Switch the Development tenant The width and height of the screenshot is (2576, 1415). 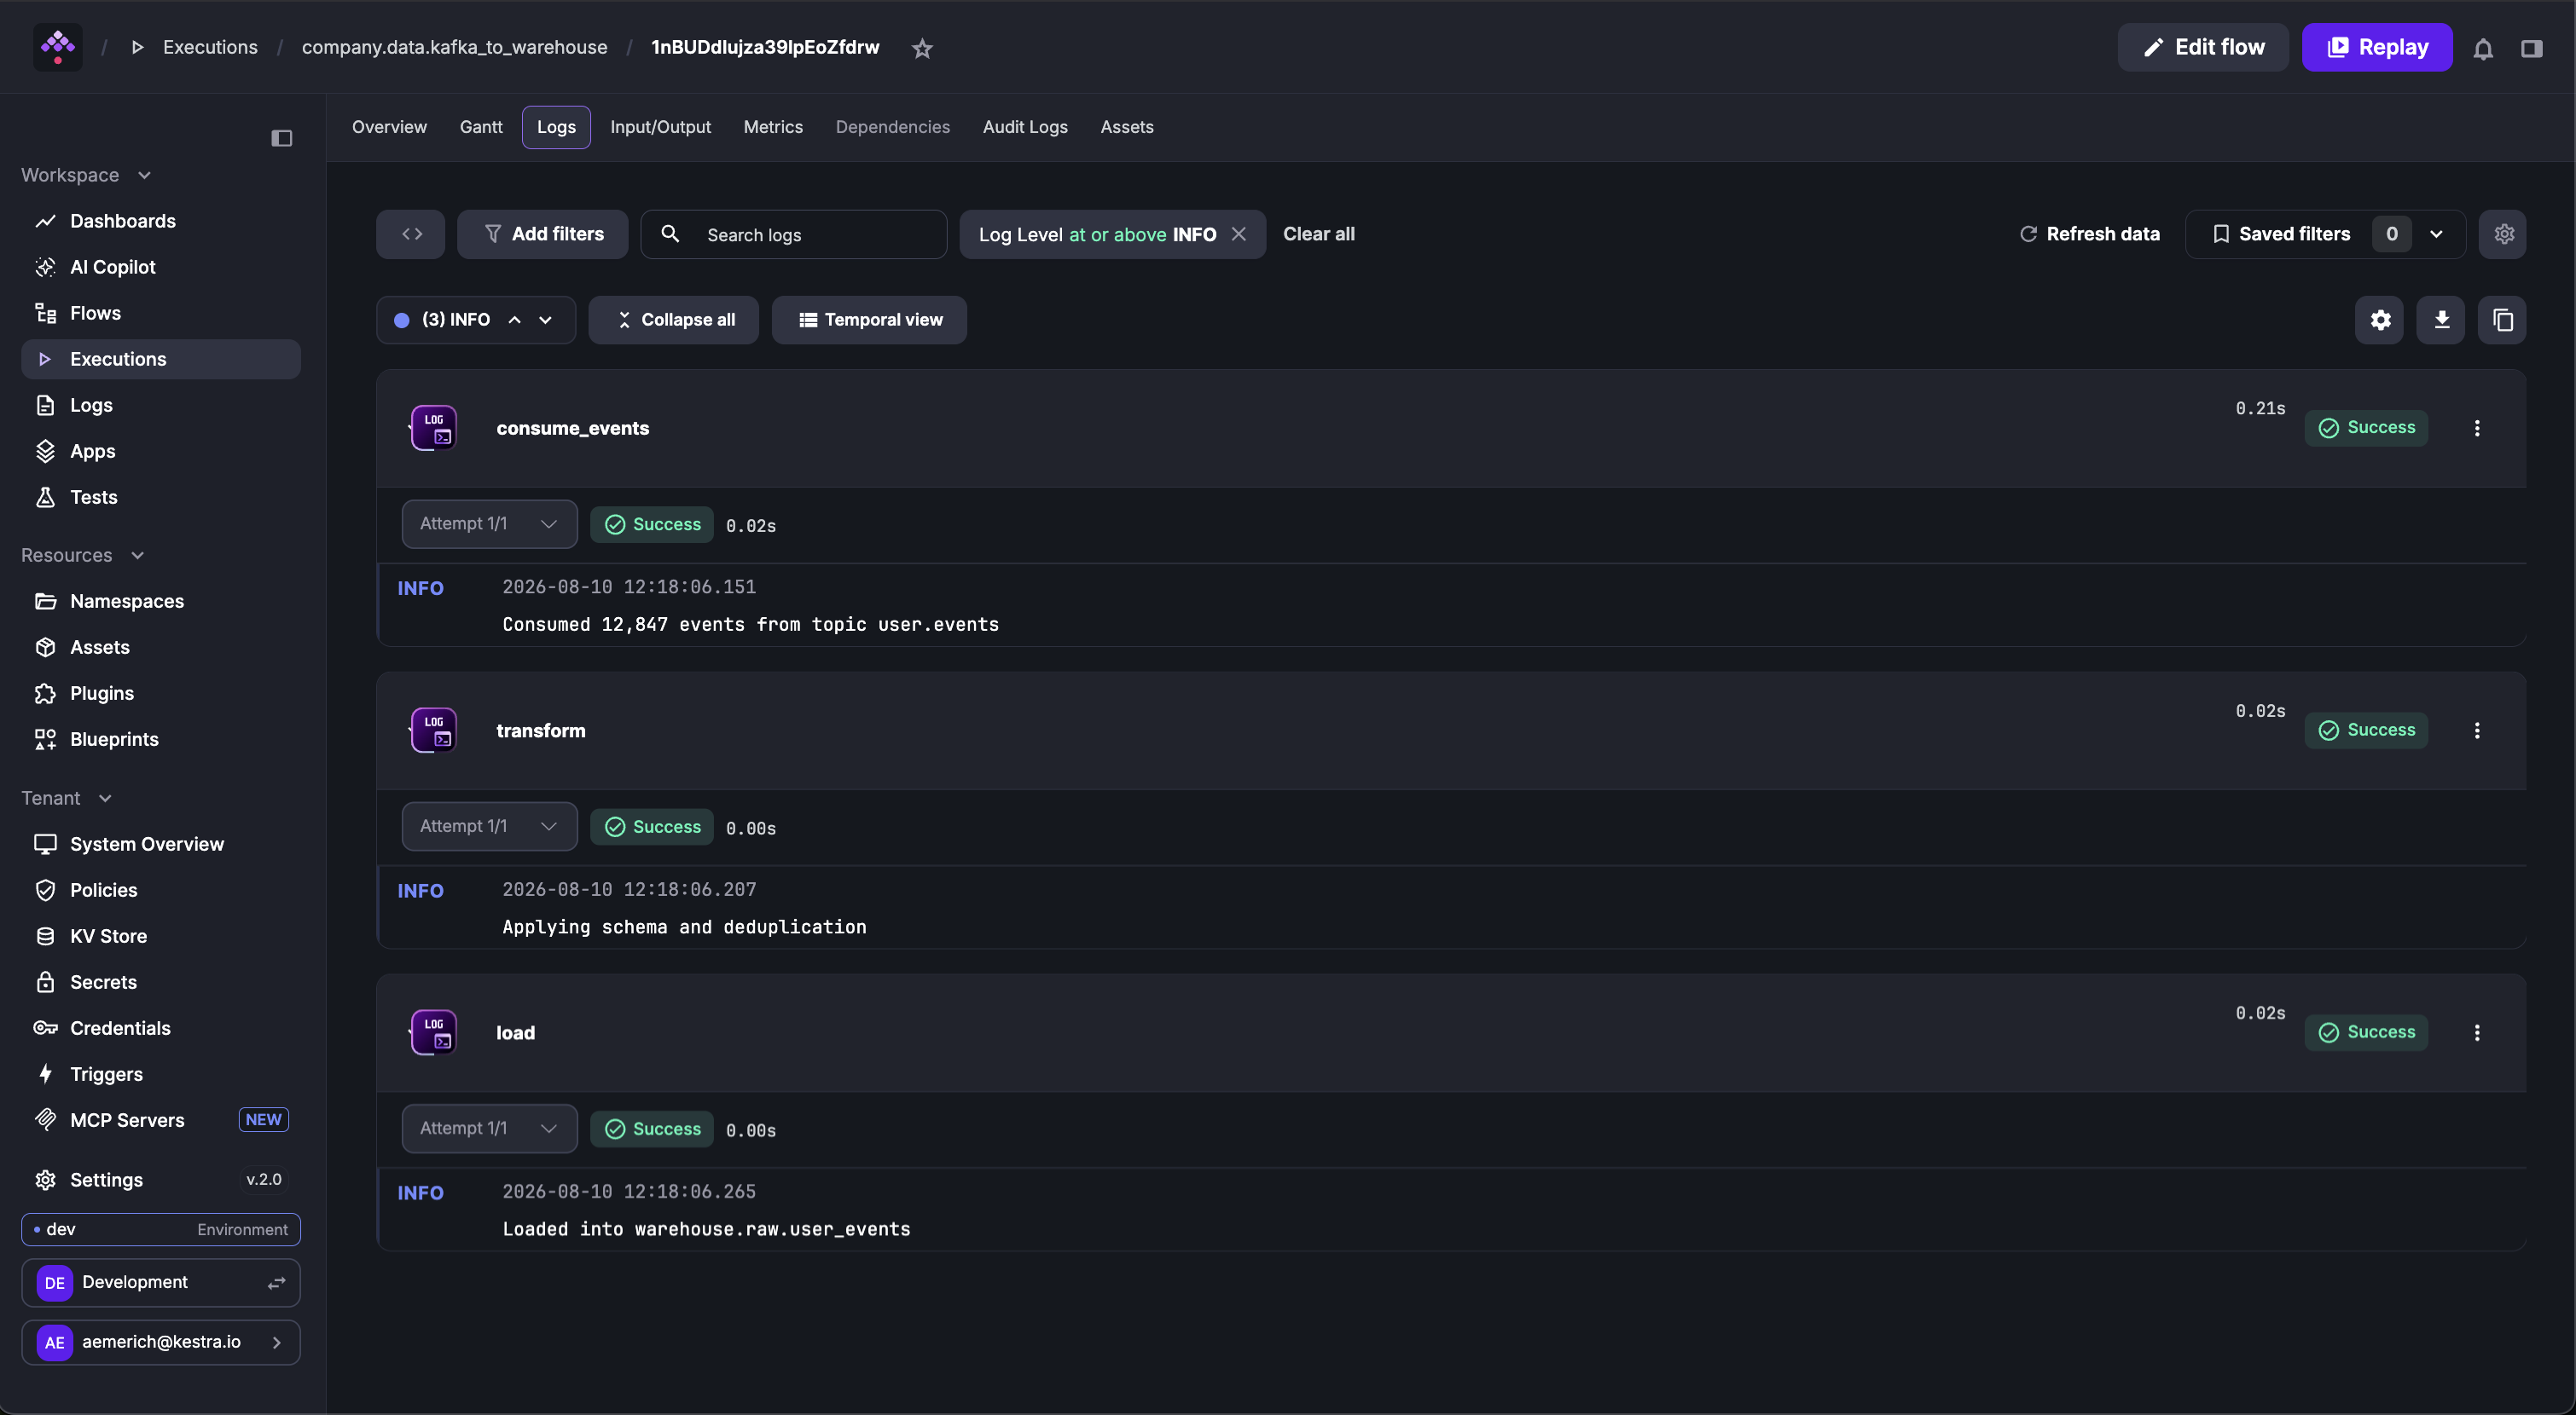coord(161,1282)
